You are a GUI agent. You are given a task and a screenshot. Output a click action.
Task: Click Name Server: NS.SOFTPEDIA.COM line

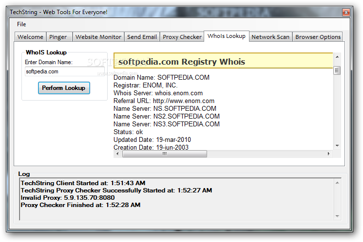click(x=165, y=108)
